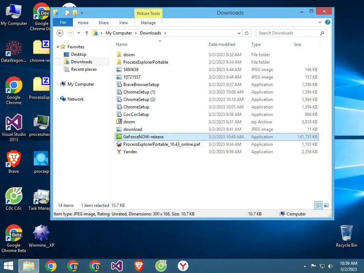Select the 5480659 JPEG image icon
The image size is (364, 273).
pyautogui.click(x=119, y=70)
